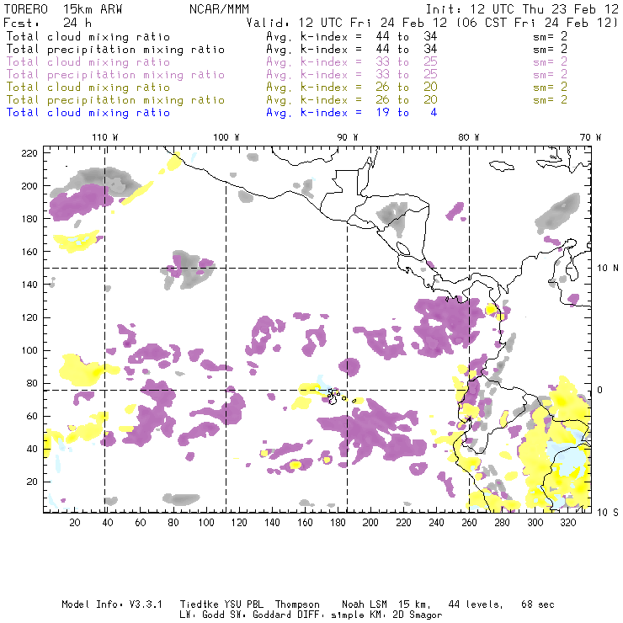Select the 'Thompson' microphysics label
Screen dimensions: 623x623
coord(297,604)
